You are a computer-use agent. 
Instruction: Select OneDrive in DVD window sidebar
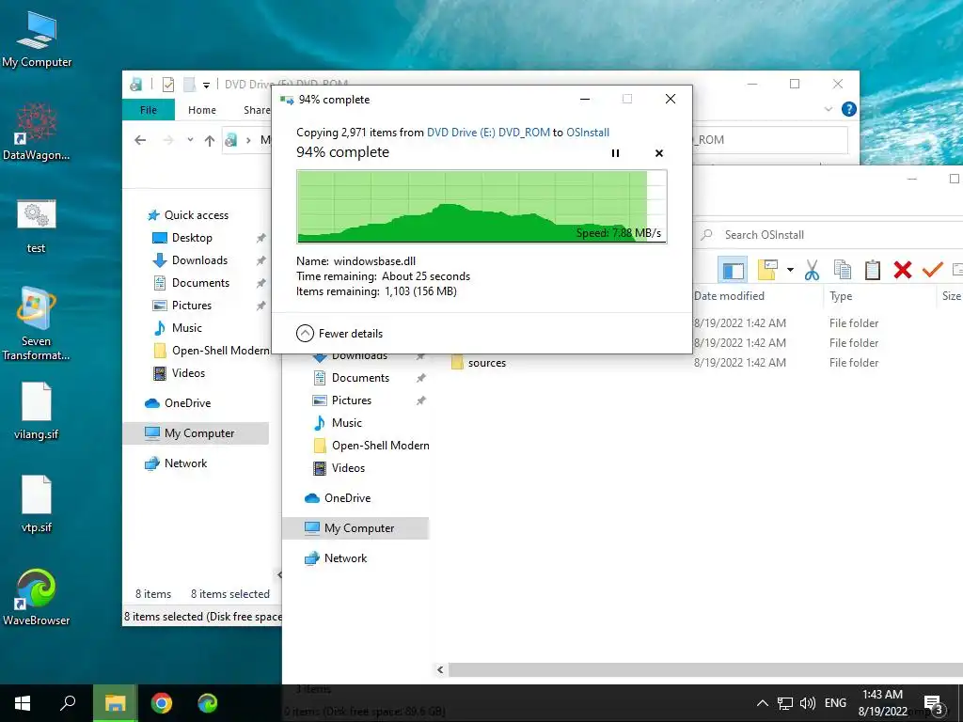click(x=178, y=403)
